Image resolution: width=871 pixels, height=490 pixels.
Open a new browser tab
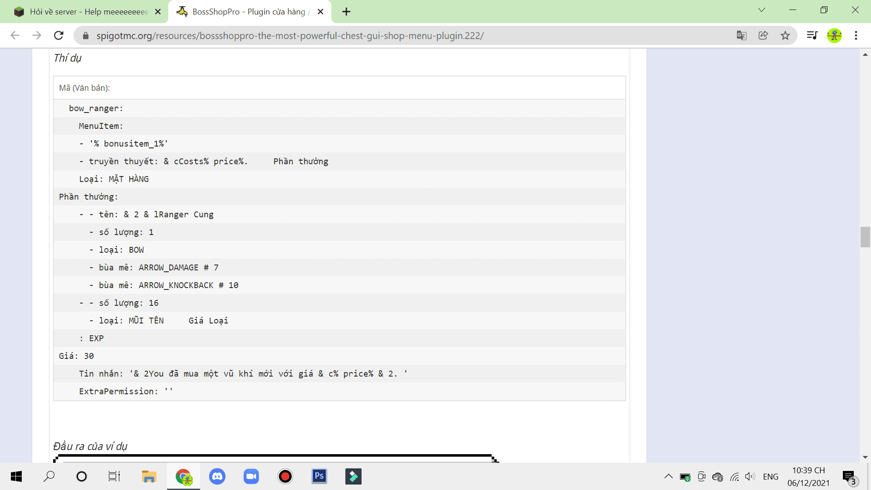click(346, 12)
